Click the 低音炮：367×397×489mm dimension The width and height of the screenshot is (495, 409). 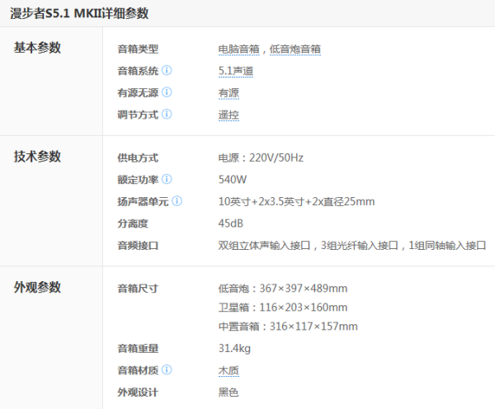point(283,289)
